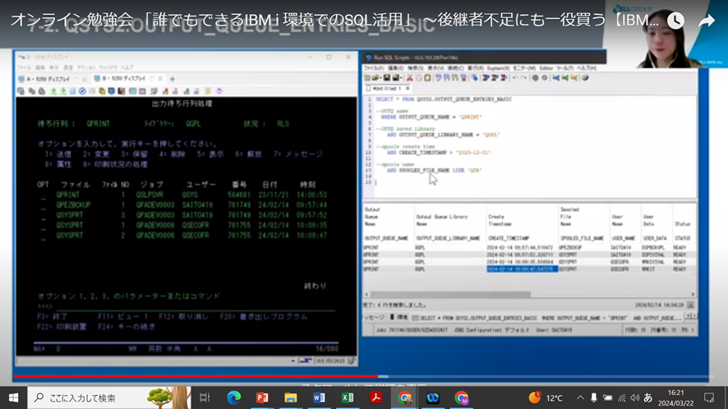Open Task View from taskbar
728x409 pixels.
click(205, 398)
